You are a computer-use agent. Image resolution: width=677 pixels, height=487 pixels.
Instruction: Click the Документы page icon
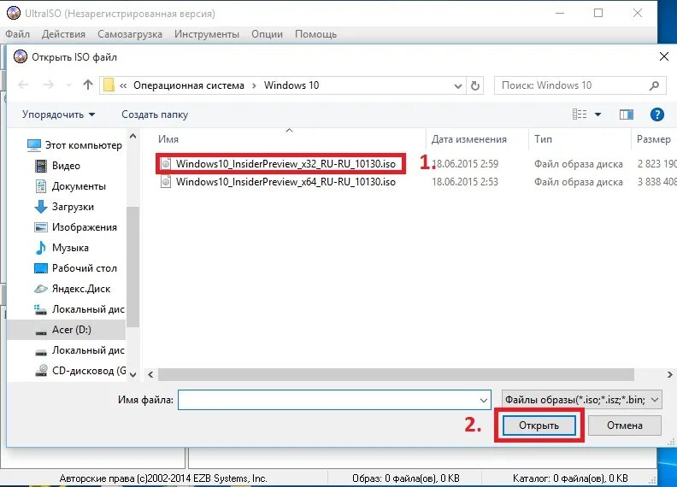coord(40,186)
